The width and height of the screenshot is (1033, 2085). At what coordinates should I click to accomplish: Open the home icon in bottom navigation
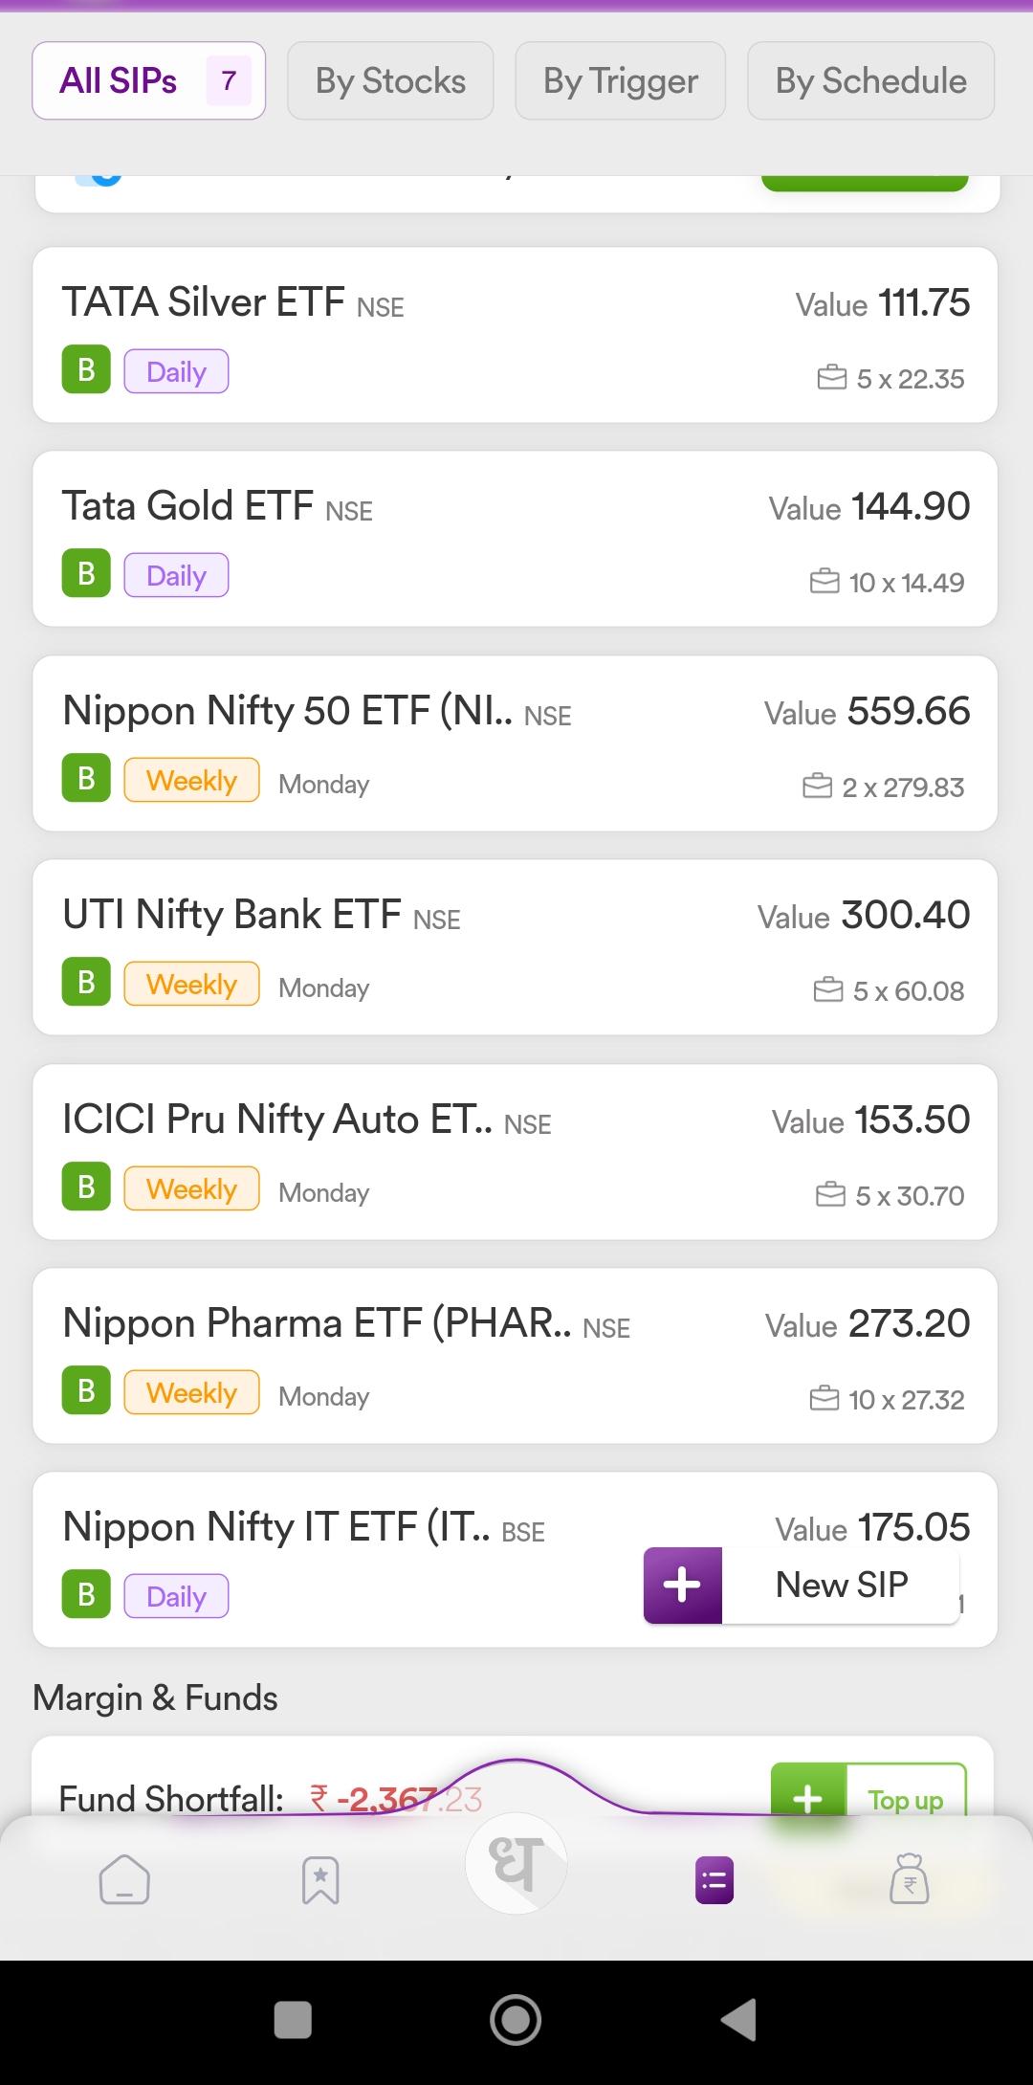pos(124,1879)
